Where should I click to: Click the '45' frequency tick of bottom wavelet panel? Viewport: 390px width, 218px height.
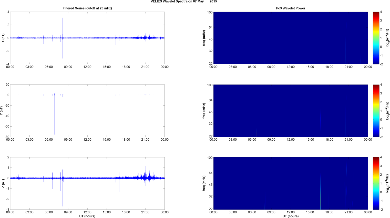[x=211, y=185]
